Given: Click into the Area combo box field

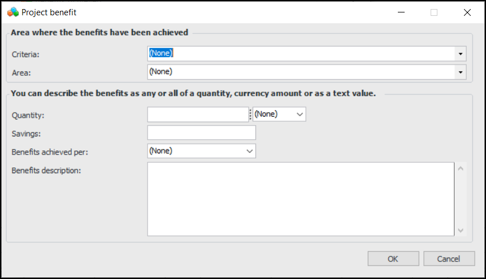Looking at the screenshot, I should pyautogui.click(x=301, y=72).
